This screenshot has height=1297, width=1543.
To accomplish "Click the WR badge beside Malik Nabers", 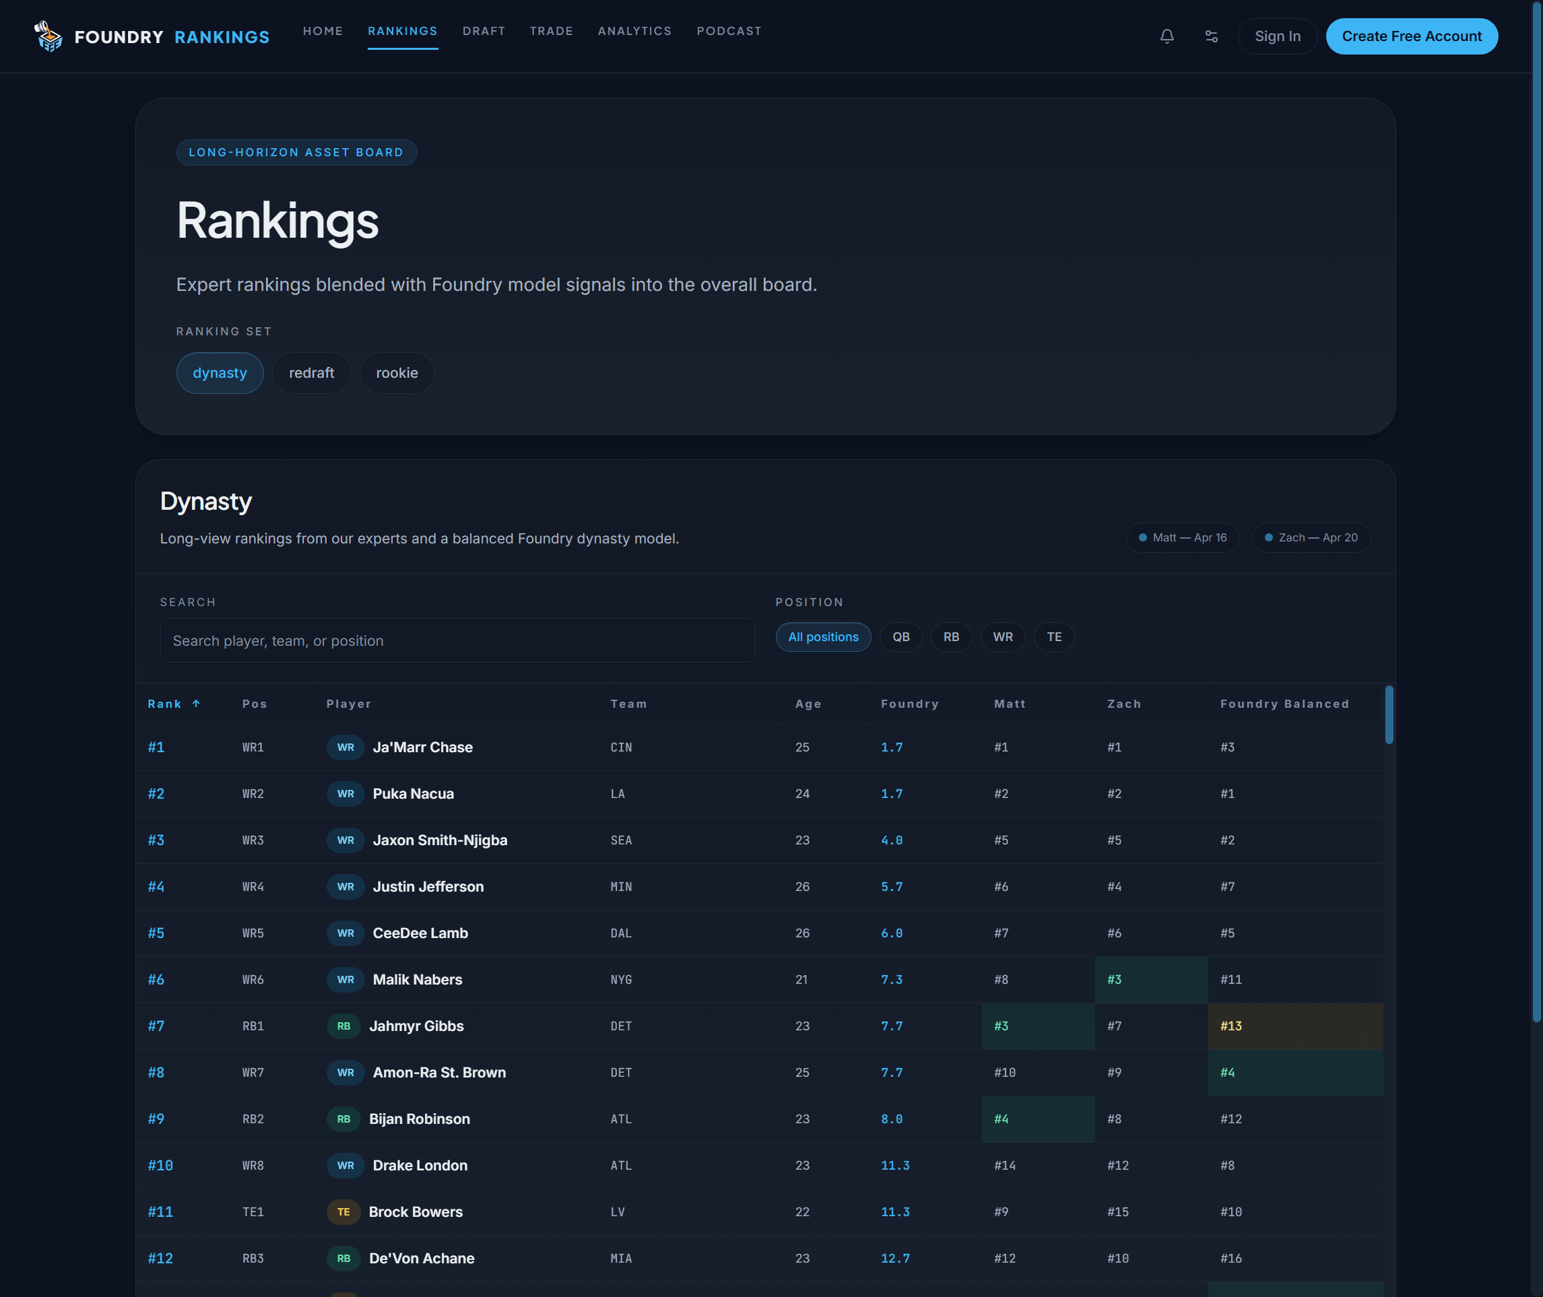I will 346,979.
